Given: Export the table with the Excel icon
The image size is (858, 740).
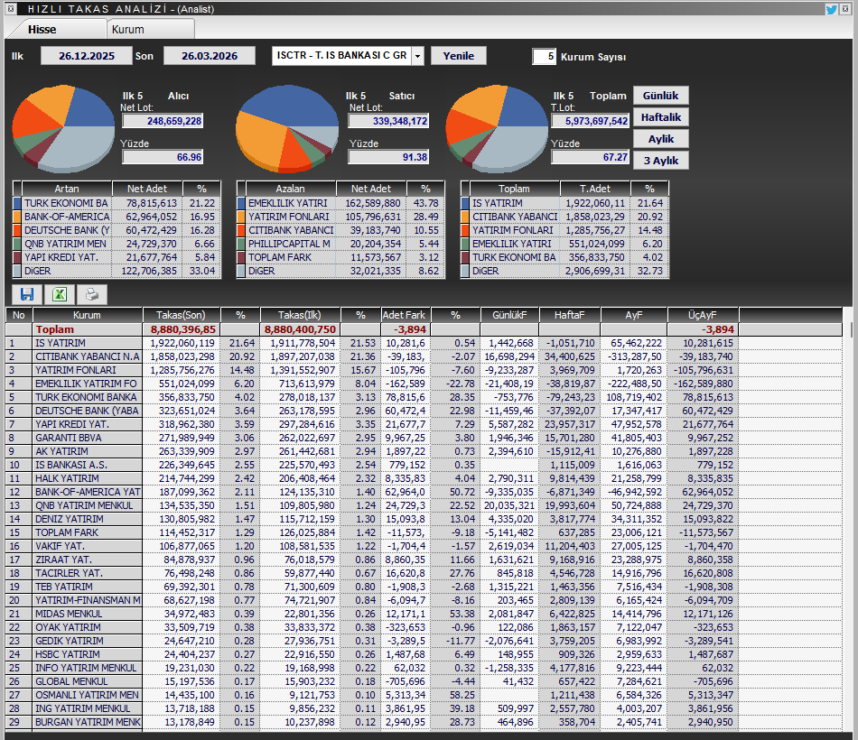Looking at the screenshot, I should click(59, 294).
